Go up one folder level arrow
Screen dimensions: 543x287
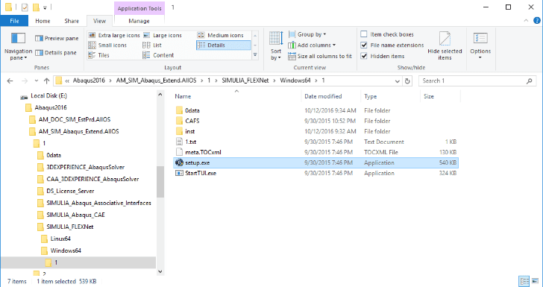click(x=47, y=81)
